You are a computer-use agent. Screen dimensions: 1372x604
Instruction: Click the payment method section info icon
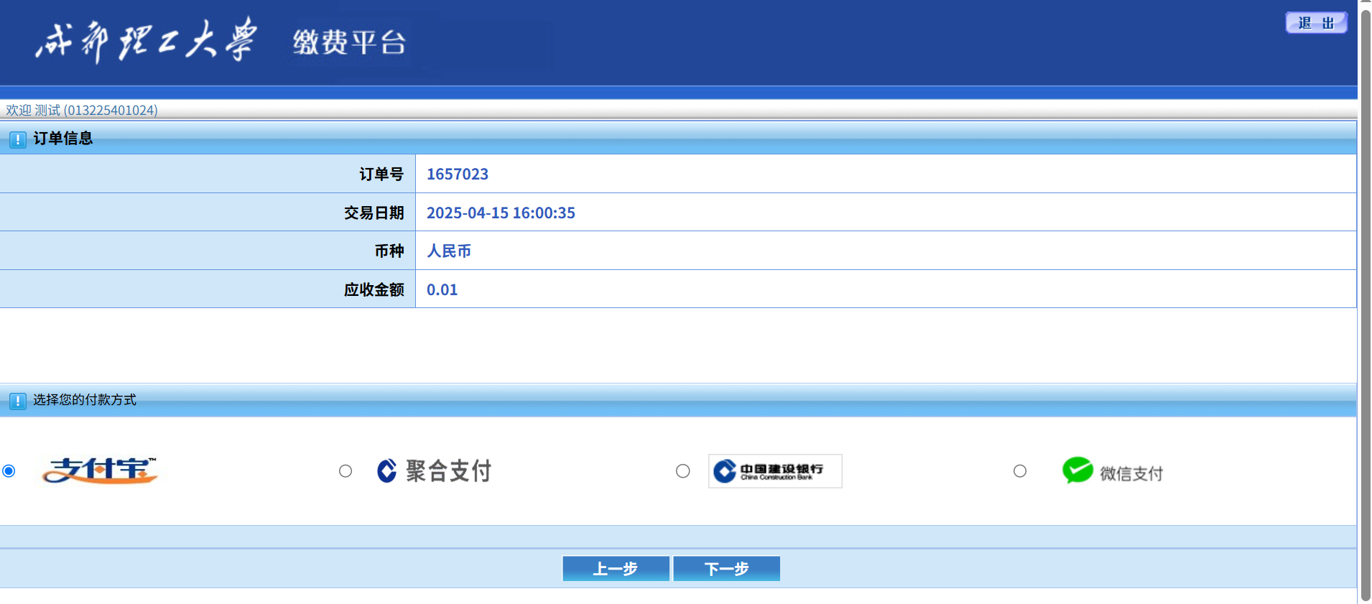pos(18,401)
